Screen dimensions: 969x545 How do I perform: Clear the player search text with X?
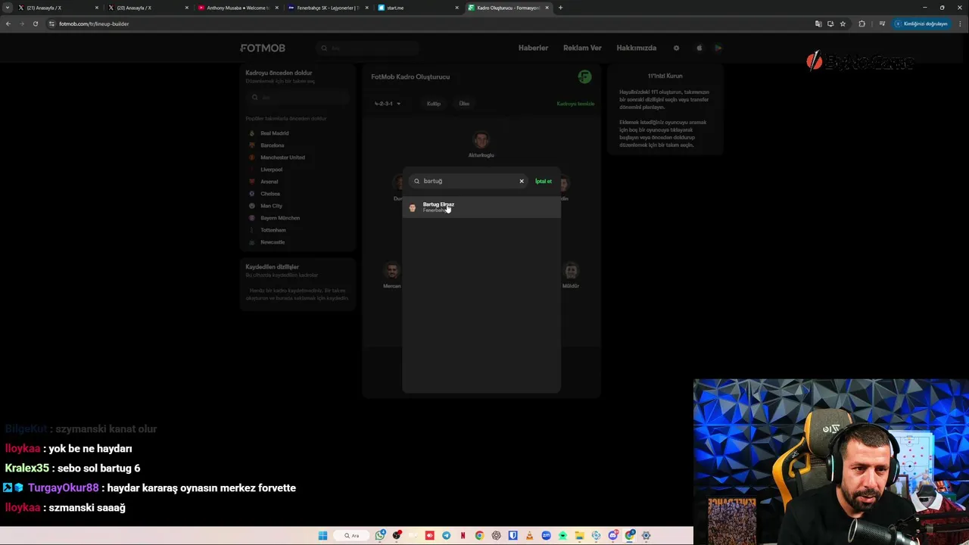tap(521, 181)
